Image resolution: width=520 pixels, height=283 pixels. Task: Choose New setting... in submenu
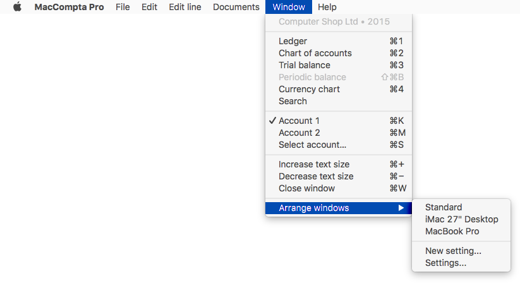coord(461,251)
